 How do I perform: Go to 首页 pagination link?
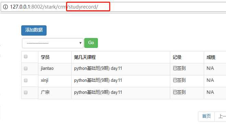click(x=206, y=116)
